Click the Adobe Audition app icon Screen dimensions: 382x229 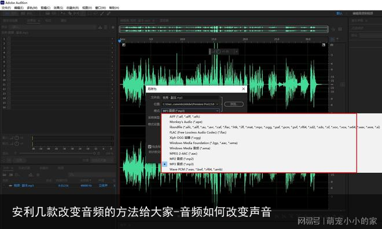pos(2,2)
